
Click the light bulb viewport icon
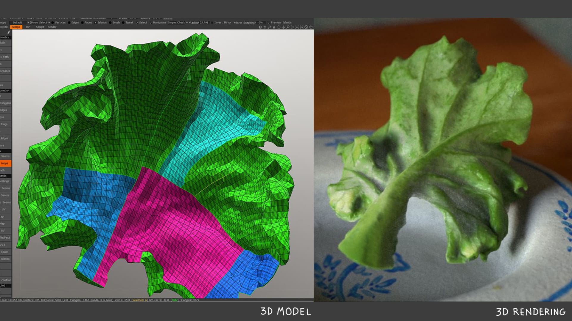265,27
